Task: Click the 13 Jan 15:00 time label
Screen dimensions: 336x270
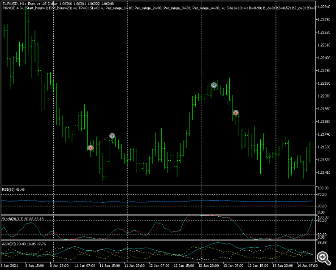Action: pyautogui.click(x=258, y=266)
